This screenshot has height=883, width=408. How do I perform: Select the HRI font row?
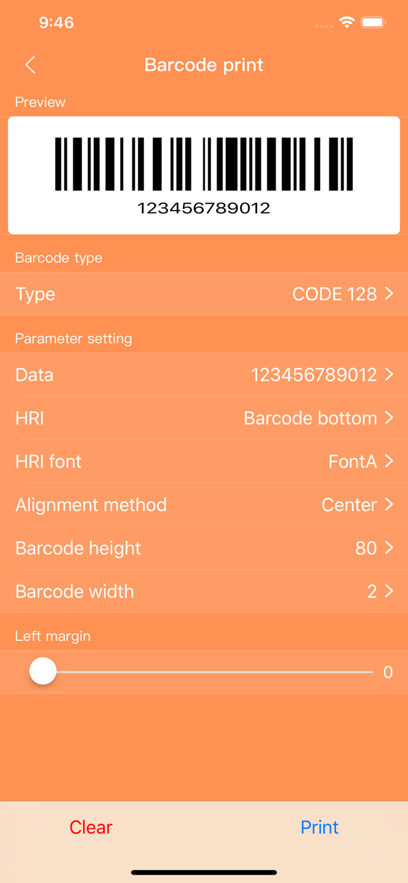tap(204, 462)
